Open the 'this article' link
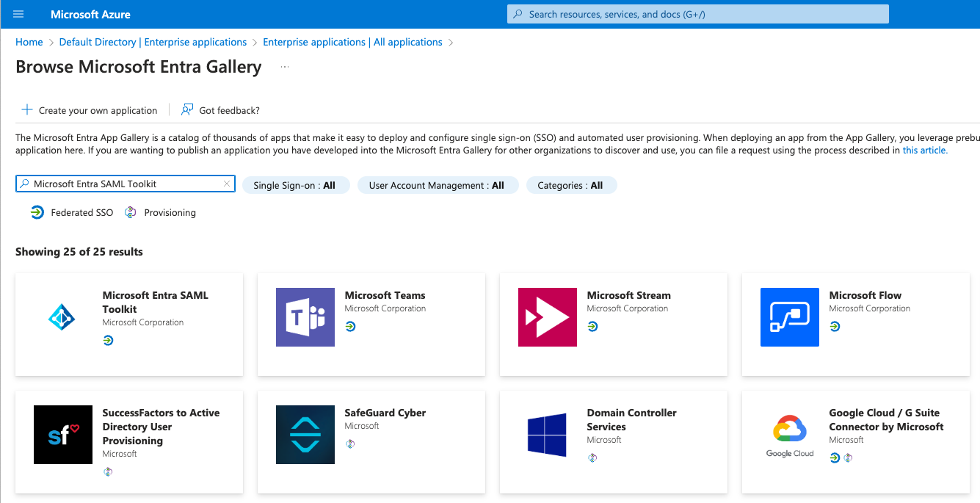 pos(925,151)
